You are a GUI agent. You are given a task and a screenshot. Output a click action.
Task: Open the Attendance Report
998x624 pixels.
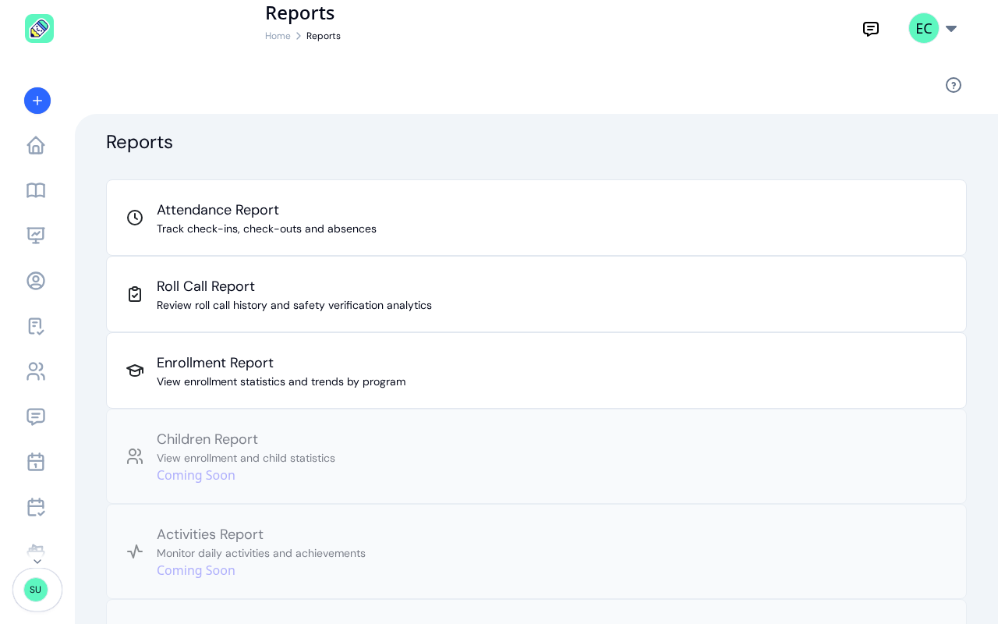(x=536, y=218)
